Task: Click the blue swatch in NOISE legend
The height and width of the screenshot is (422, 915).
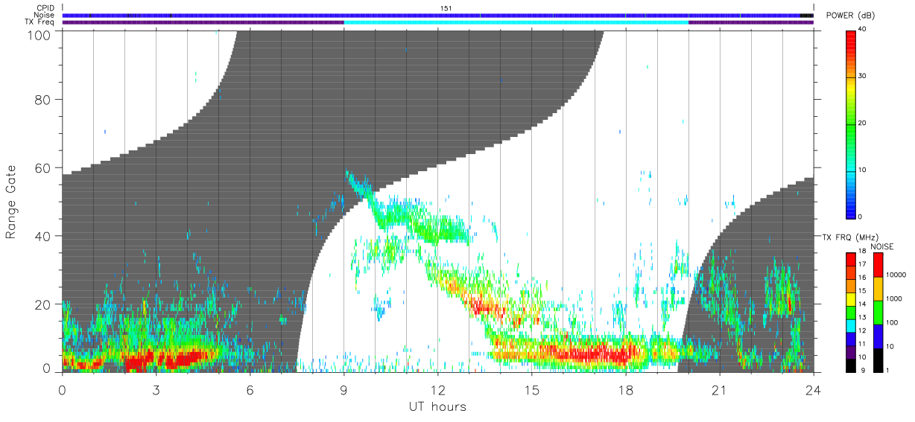Action: coord(878,336)
